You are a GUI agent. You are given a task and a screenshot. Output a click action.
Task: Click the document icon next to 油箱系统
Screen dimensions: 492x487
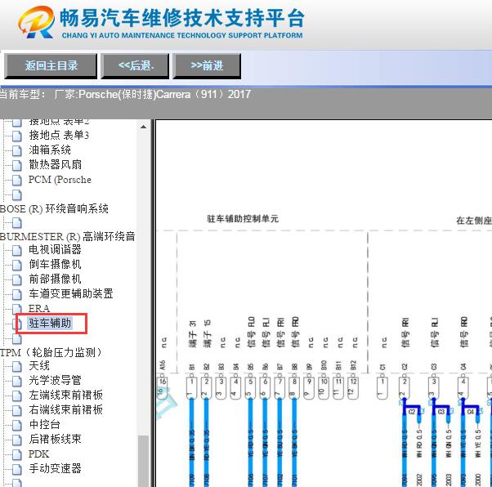coord(17,150)
